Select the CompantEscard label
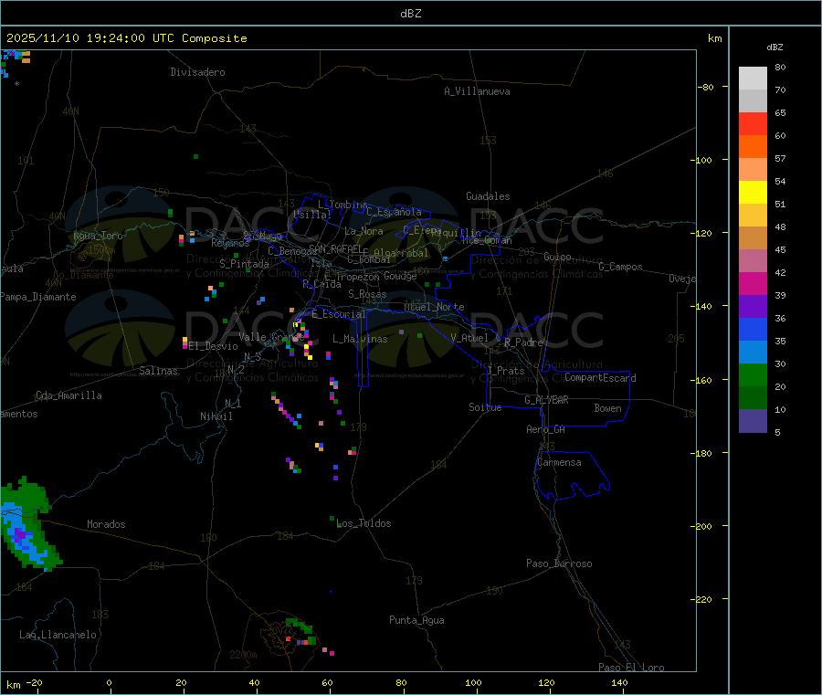Viewport: 822px width, 695px height. (600, 378)
